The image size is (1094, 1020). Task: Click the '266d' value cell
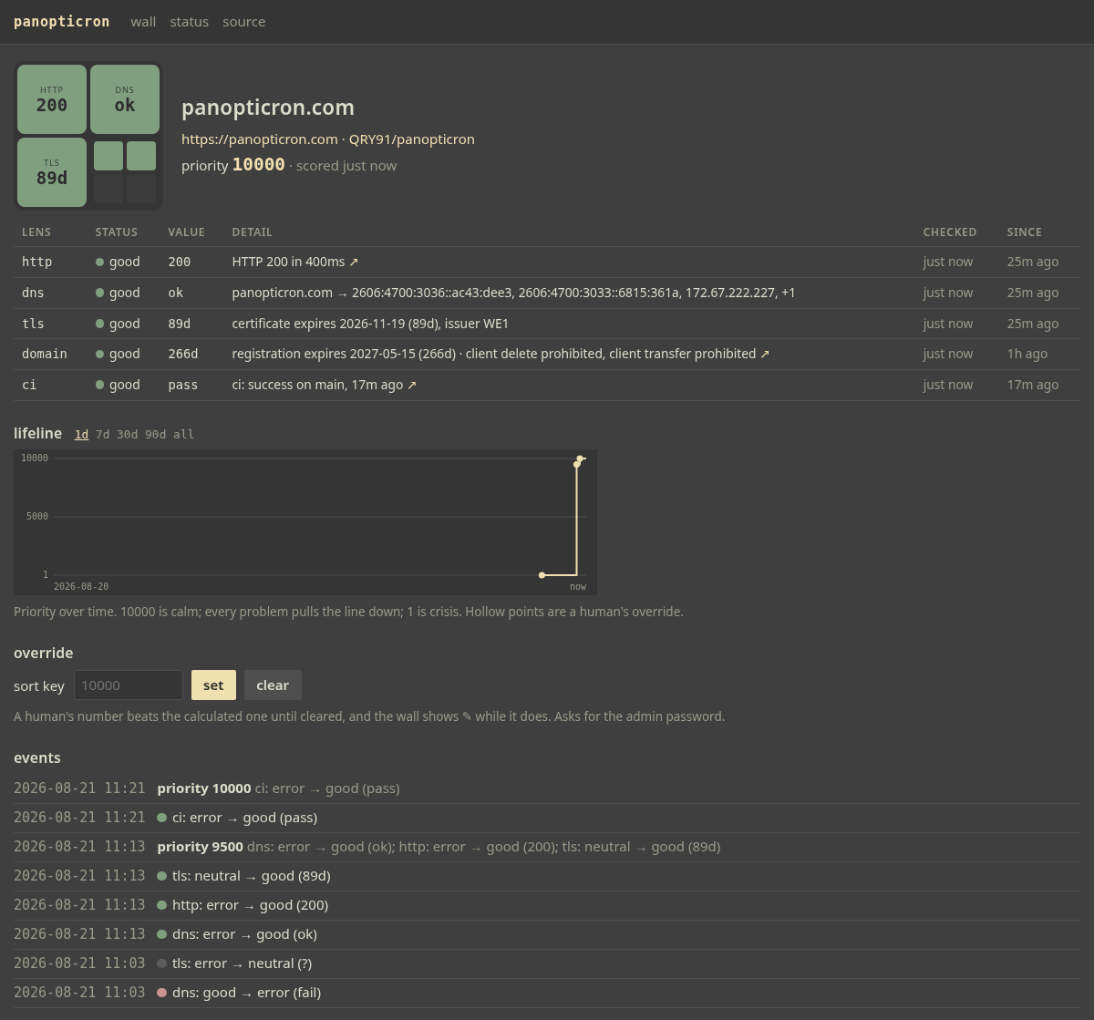[183, 354]
